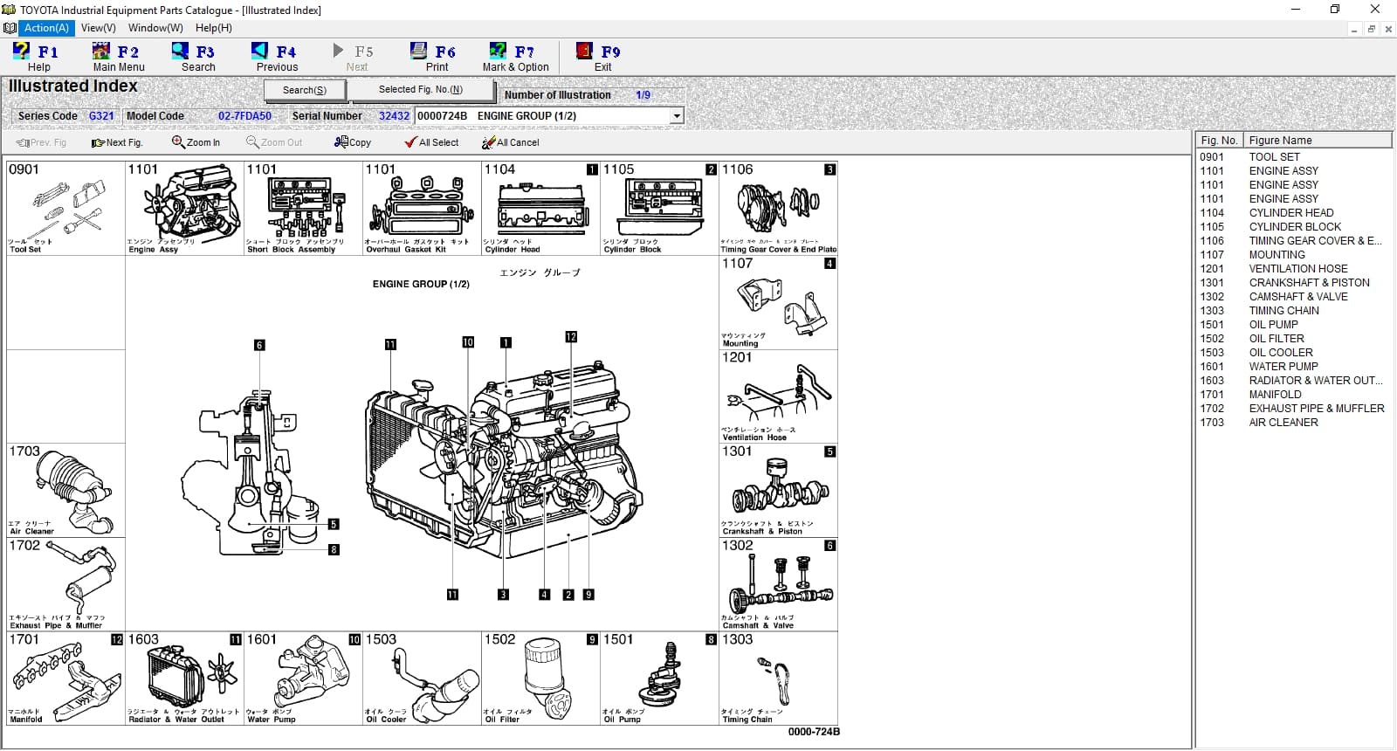The width and height of the screenshot is (1397, 751).
Task: Open Help(H) menu
Action: click(x=214, y=28)
